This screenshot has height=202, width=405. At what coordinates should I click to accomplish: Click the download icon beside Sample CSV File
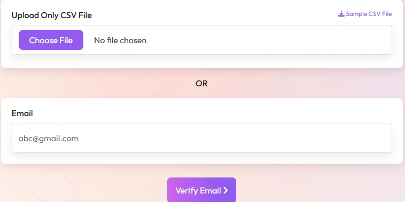point(341,14)
